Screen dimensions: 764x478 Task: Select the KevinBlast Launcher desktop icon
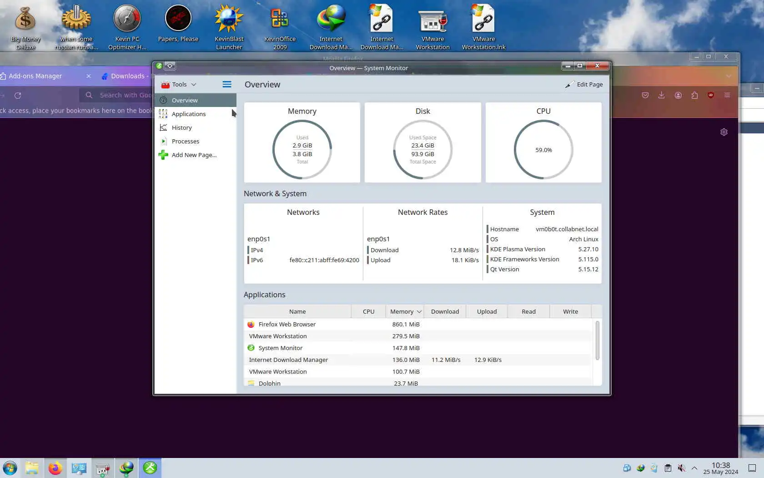click(x=229, y=27)
